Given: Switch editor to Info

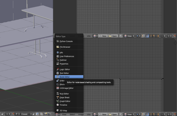Looking at the screenshot, I should 69,52.
